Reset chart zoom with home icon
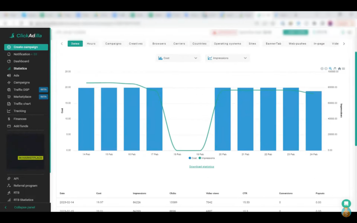This screenshot has height=223, width=357. (339, 69)
